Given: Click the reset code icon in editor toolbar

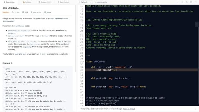Looking at the screenshot, I should [x=187, y=2].
